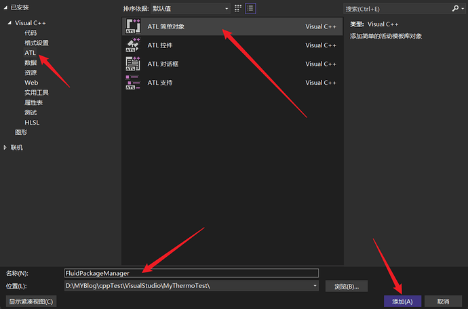Click the 名称 input field
This screenshot has height=309, width=468.
(191, 273)
